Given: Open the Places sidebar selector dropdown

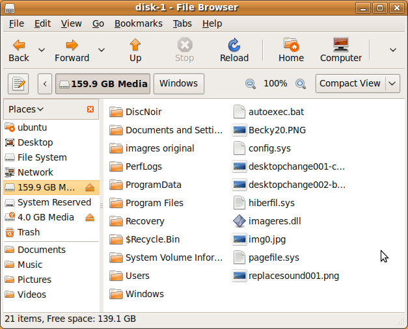Looking at the screenshot, I should (x=26, y=109).
